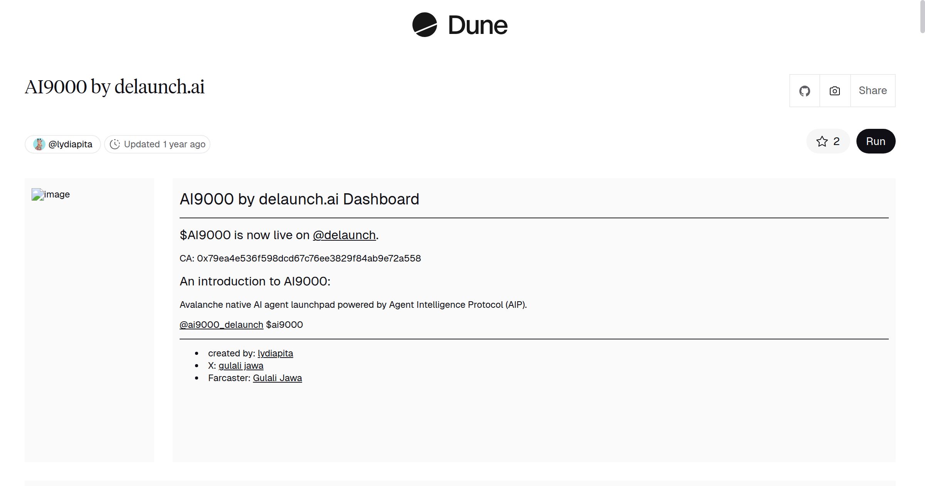Open @lydiapita's profile avatar
The image size is (925, 486).
pos(40,144)
